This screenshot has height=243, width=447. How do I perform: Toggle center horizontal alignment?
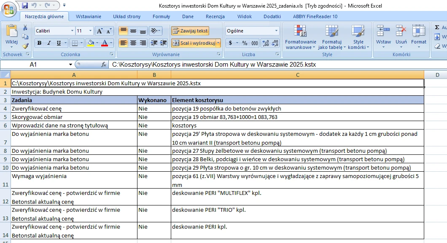[133, 43]
